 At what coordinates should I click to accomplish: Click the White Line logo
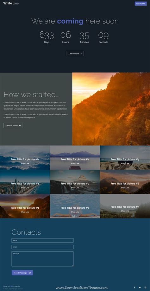pos(11,3)
